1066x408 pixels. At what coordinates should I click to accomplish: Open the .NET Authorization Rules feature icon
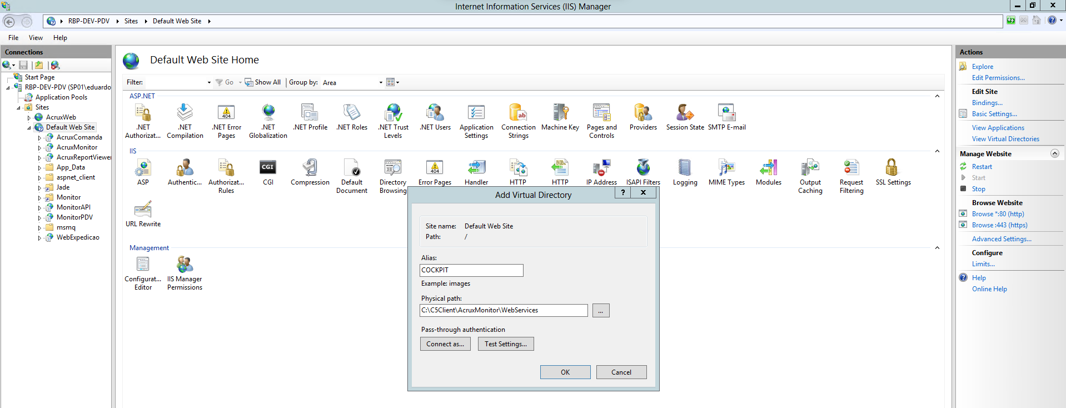[143, 121]
